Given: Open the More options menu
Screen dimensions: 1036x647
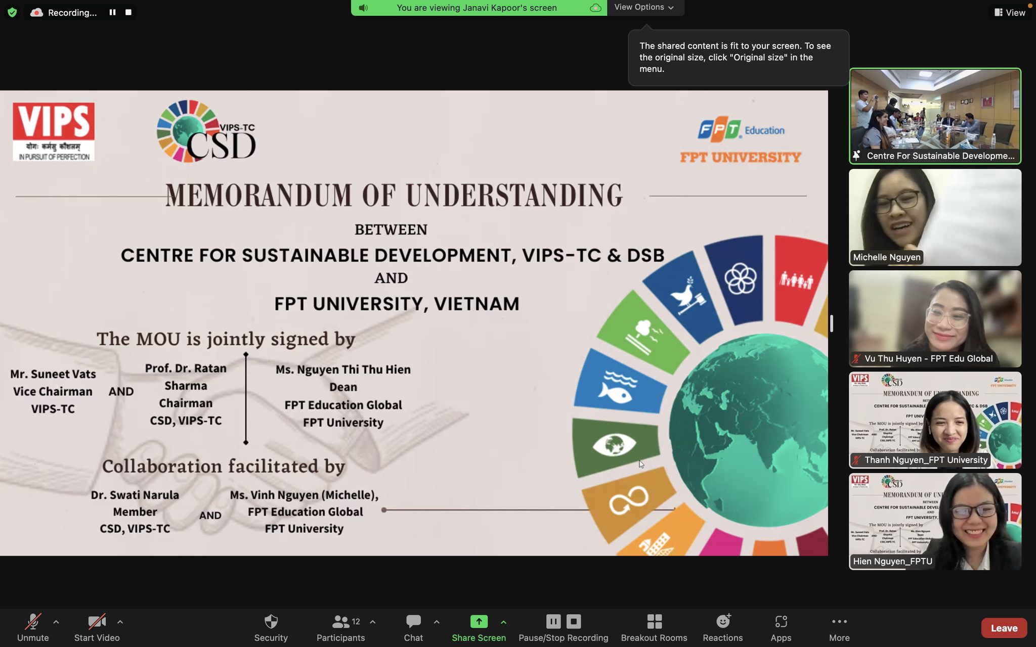Looking at the screenshot, I should (x=839, y=628).
